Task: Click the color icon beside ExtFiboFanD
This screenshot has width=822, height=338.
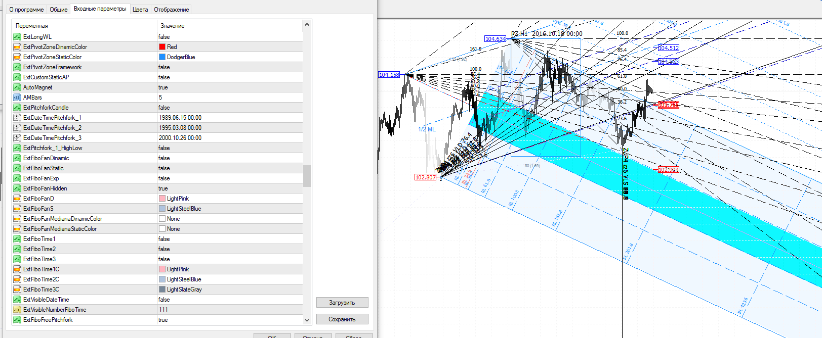Action: (x=17, y=199)
